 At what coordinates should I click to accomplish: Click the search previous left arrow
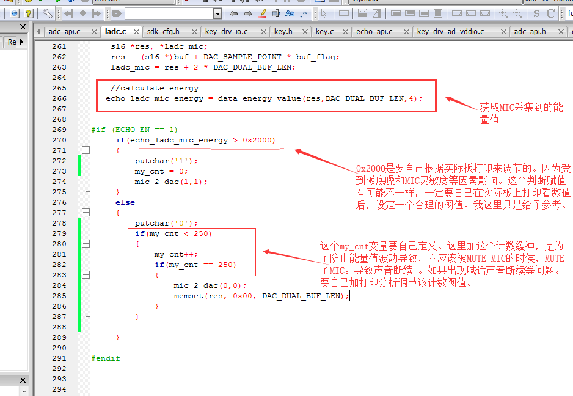coord(233,14)
